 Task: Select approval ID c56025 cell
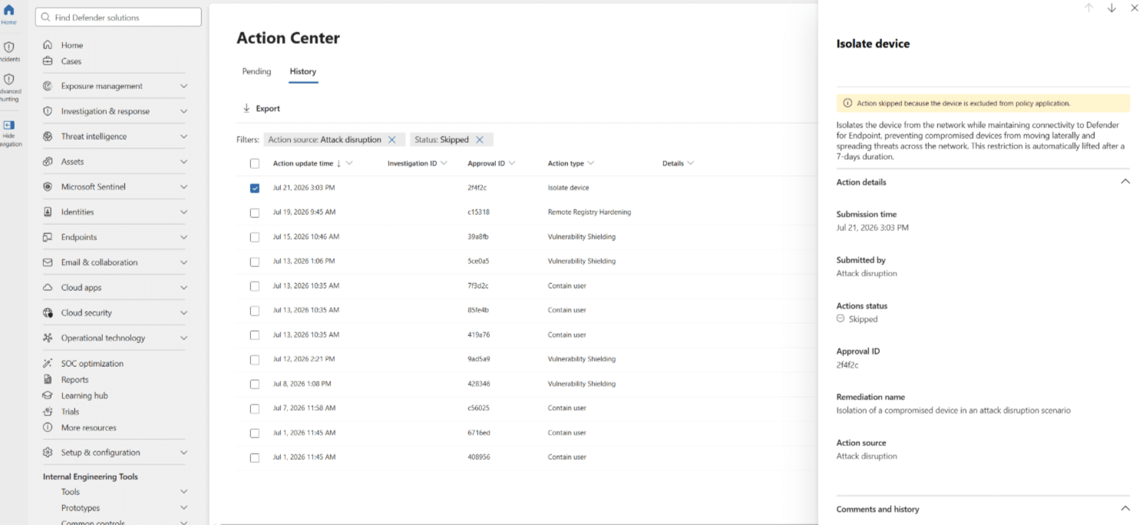coord(478,408)
